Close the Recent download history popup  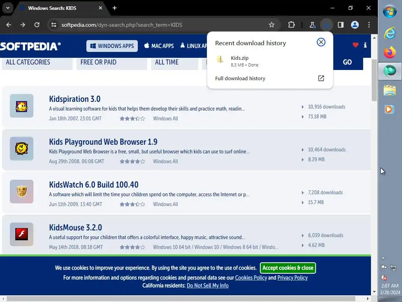coord(321,42)
